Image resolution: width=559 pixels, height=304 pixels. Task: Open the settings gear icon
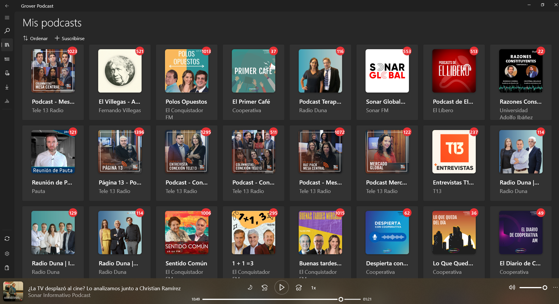click(7, 254)
